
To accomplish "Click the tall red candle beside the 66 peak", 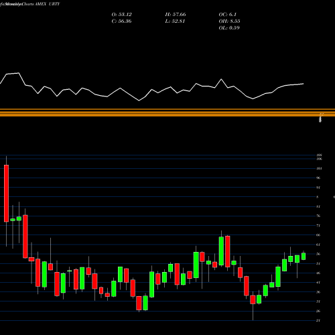I will [x=228, y=251].
